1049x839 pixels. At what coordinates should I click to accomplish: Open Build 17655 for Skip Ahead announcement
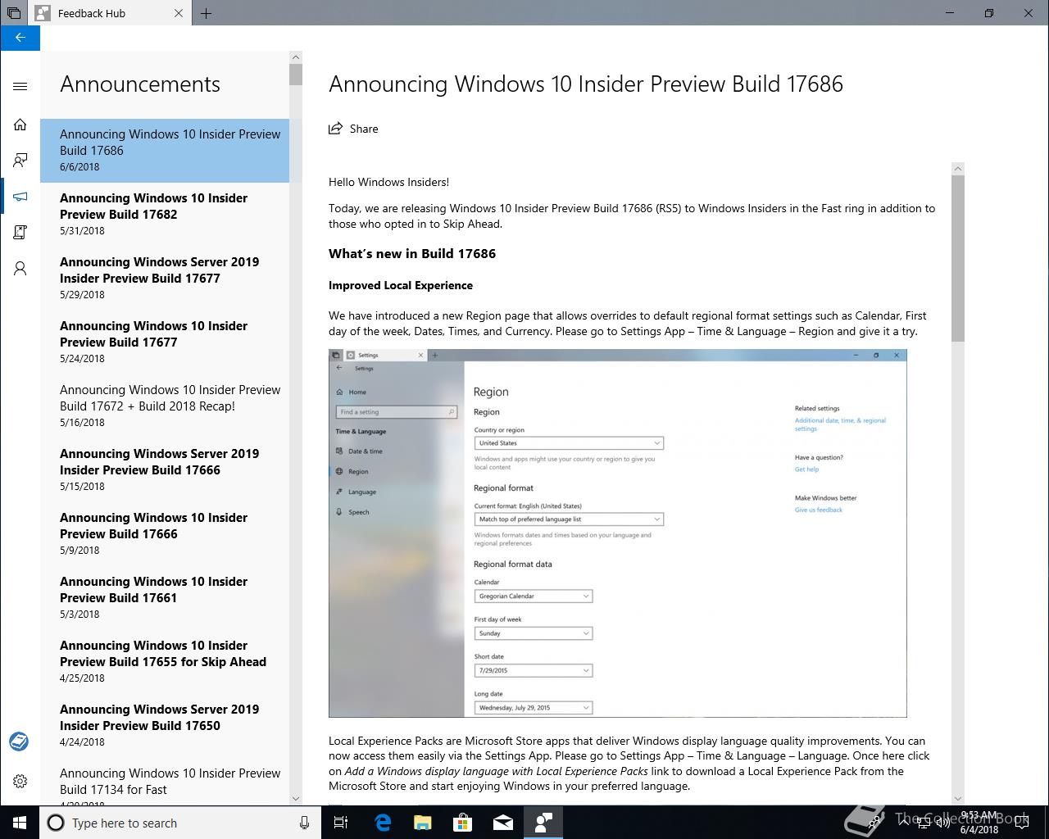165,661
